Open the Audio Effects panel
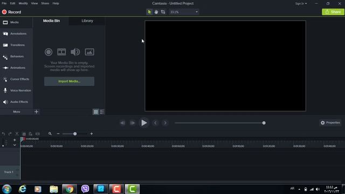This screenshot has height=194, width=345. [x=16, y=102]
